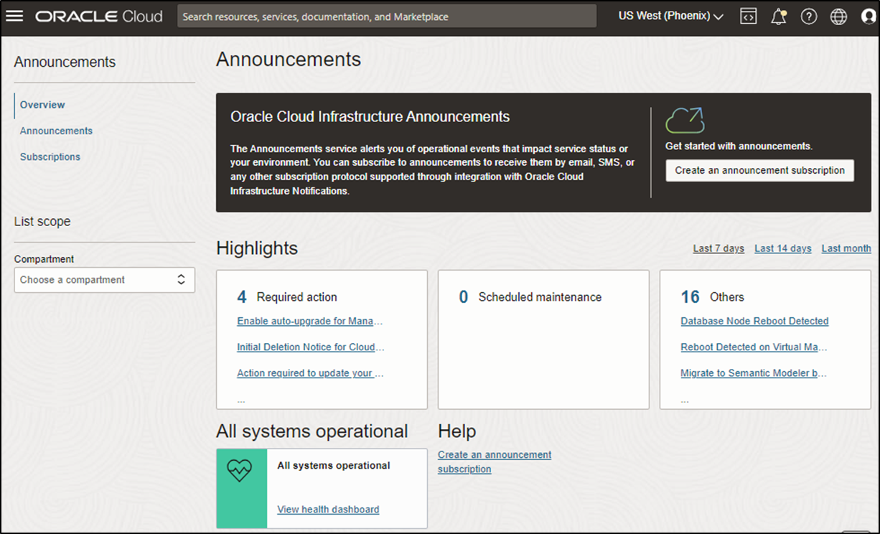Image resolution: width=880 pixels, height=534 pixels.
Task: Filter highlights to Last 14 days
Action: (783, 248)
